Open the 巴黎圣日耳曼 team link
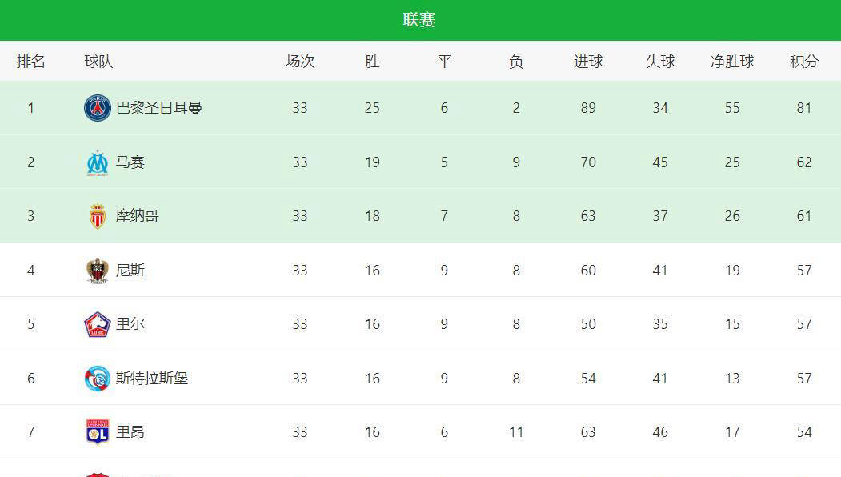This screenshot has width=841, height=477. [x=159, y=108]
